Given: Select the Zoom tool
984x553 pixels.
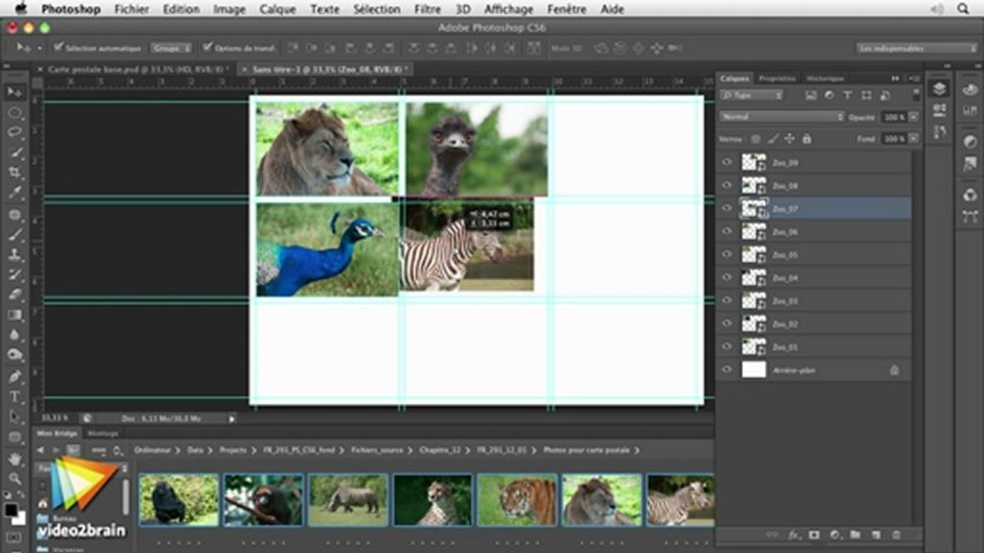Looking at the screenshot, I should pyautogui.click(x=15, y=478).
